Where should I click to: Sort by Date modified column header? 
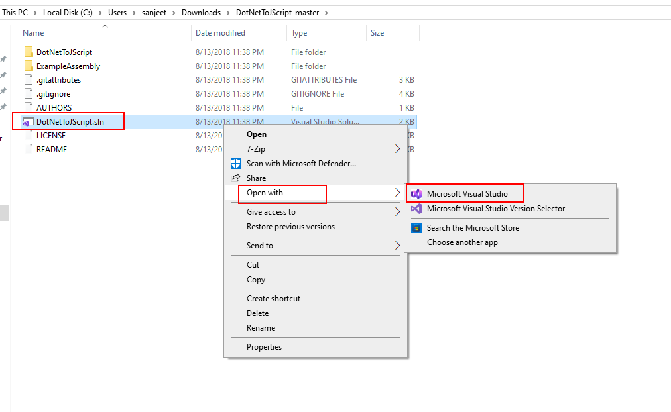(x=220, y=33)
